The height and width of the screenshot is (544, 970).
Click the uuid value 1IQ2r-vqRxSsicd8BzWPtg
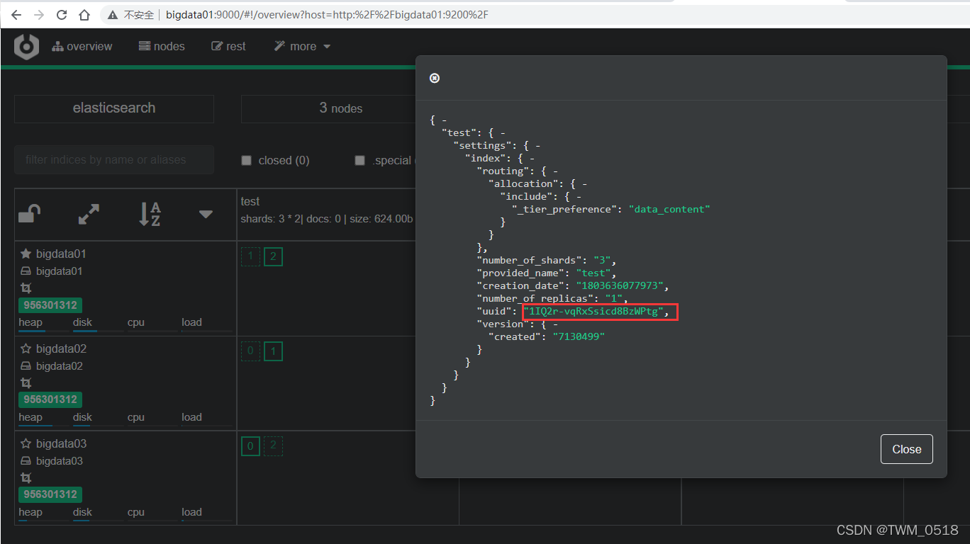[x=594, y=311]
